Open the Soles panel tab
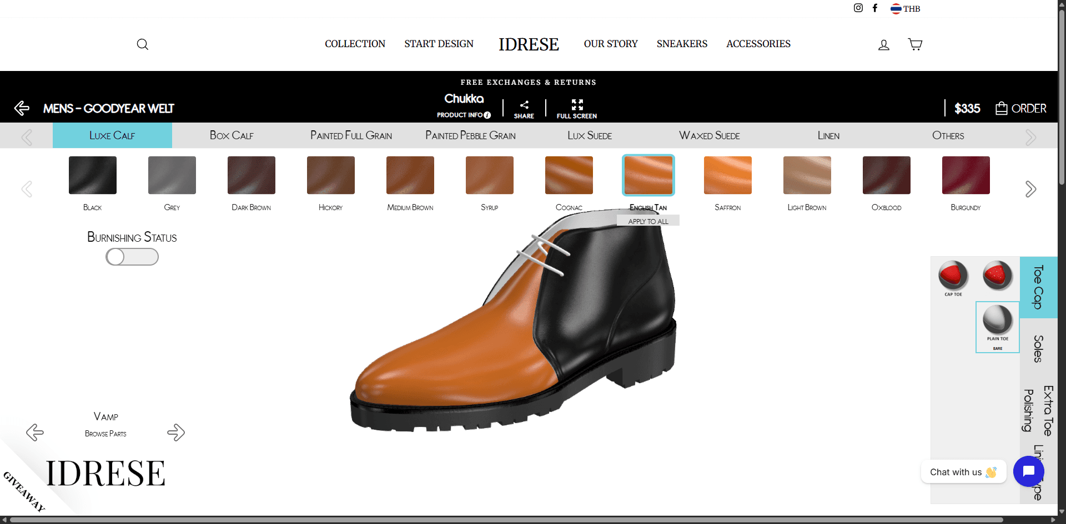The height and width of the screenshot is (524, 1066). pos(1038,349)
